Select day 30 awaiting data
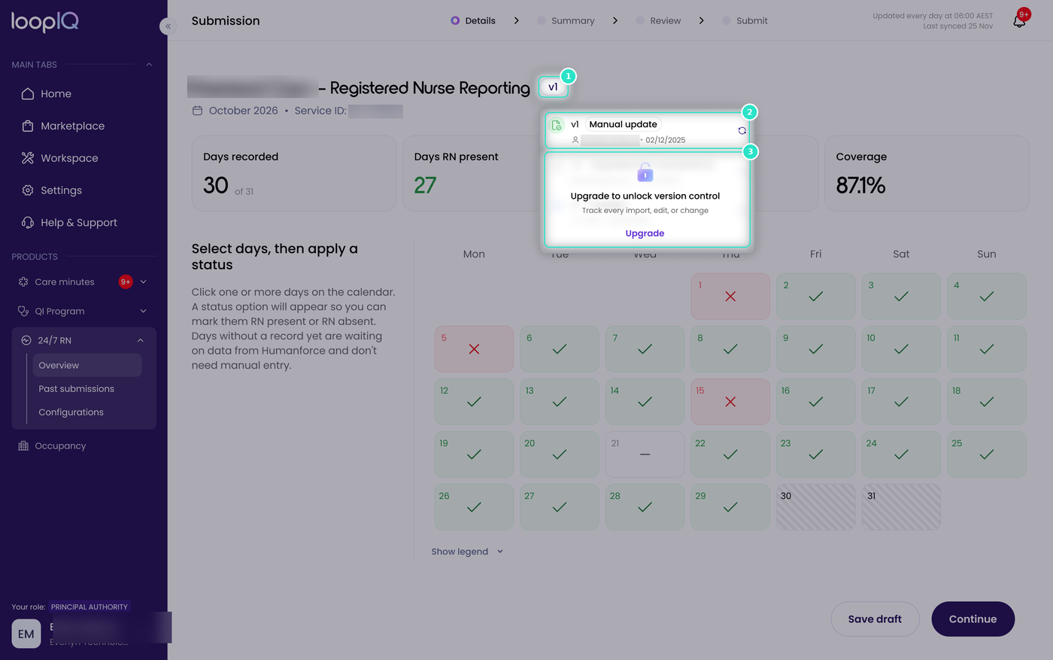 (x=816, y=507)
